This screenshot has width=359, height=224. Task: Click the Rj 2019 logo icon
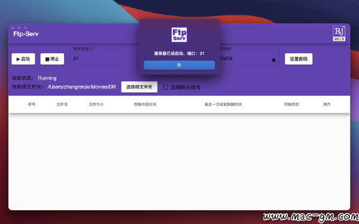click(339, 33)
